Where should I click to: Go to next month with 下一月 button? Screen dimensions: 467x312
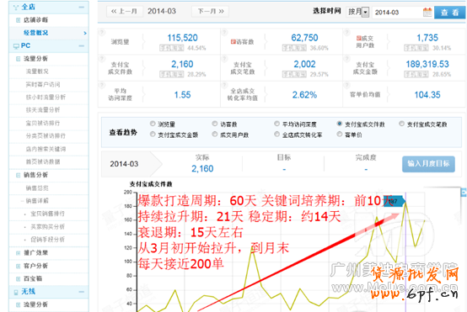click(x=210, y=12)
